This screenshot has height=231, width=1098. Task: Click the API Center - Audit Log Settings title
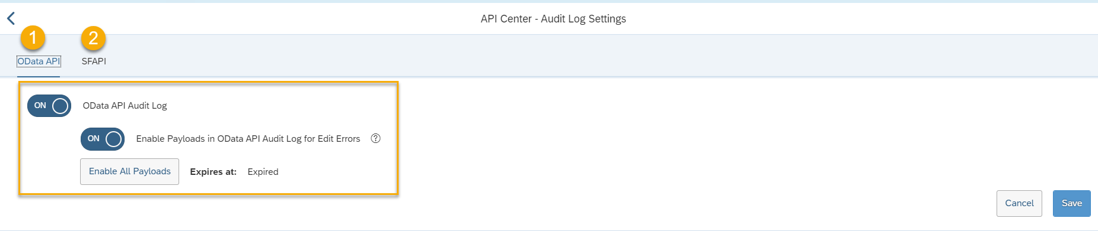point(553,19)
